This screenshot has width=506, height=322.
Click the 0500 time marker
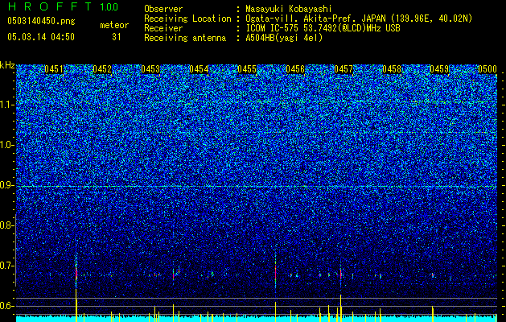[x=487, y=69]
